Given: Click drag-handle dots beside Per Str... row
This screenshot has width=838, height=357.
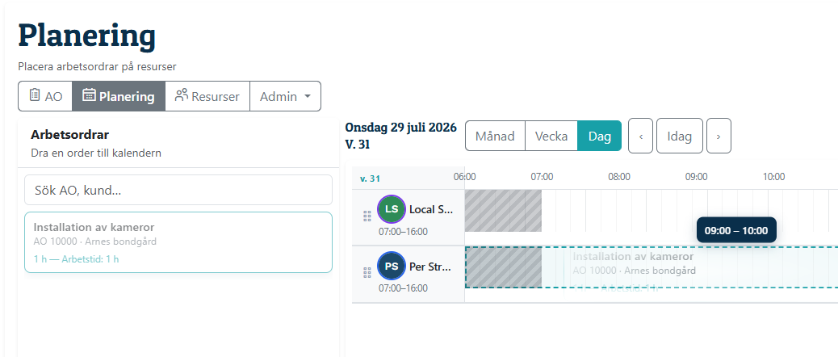Looking at the screenshot, I should click(x=367, y=272).
